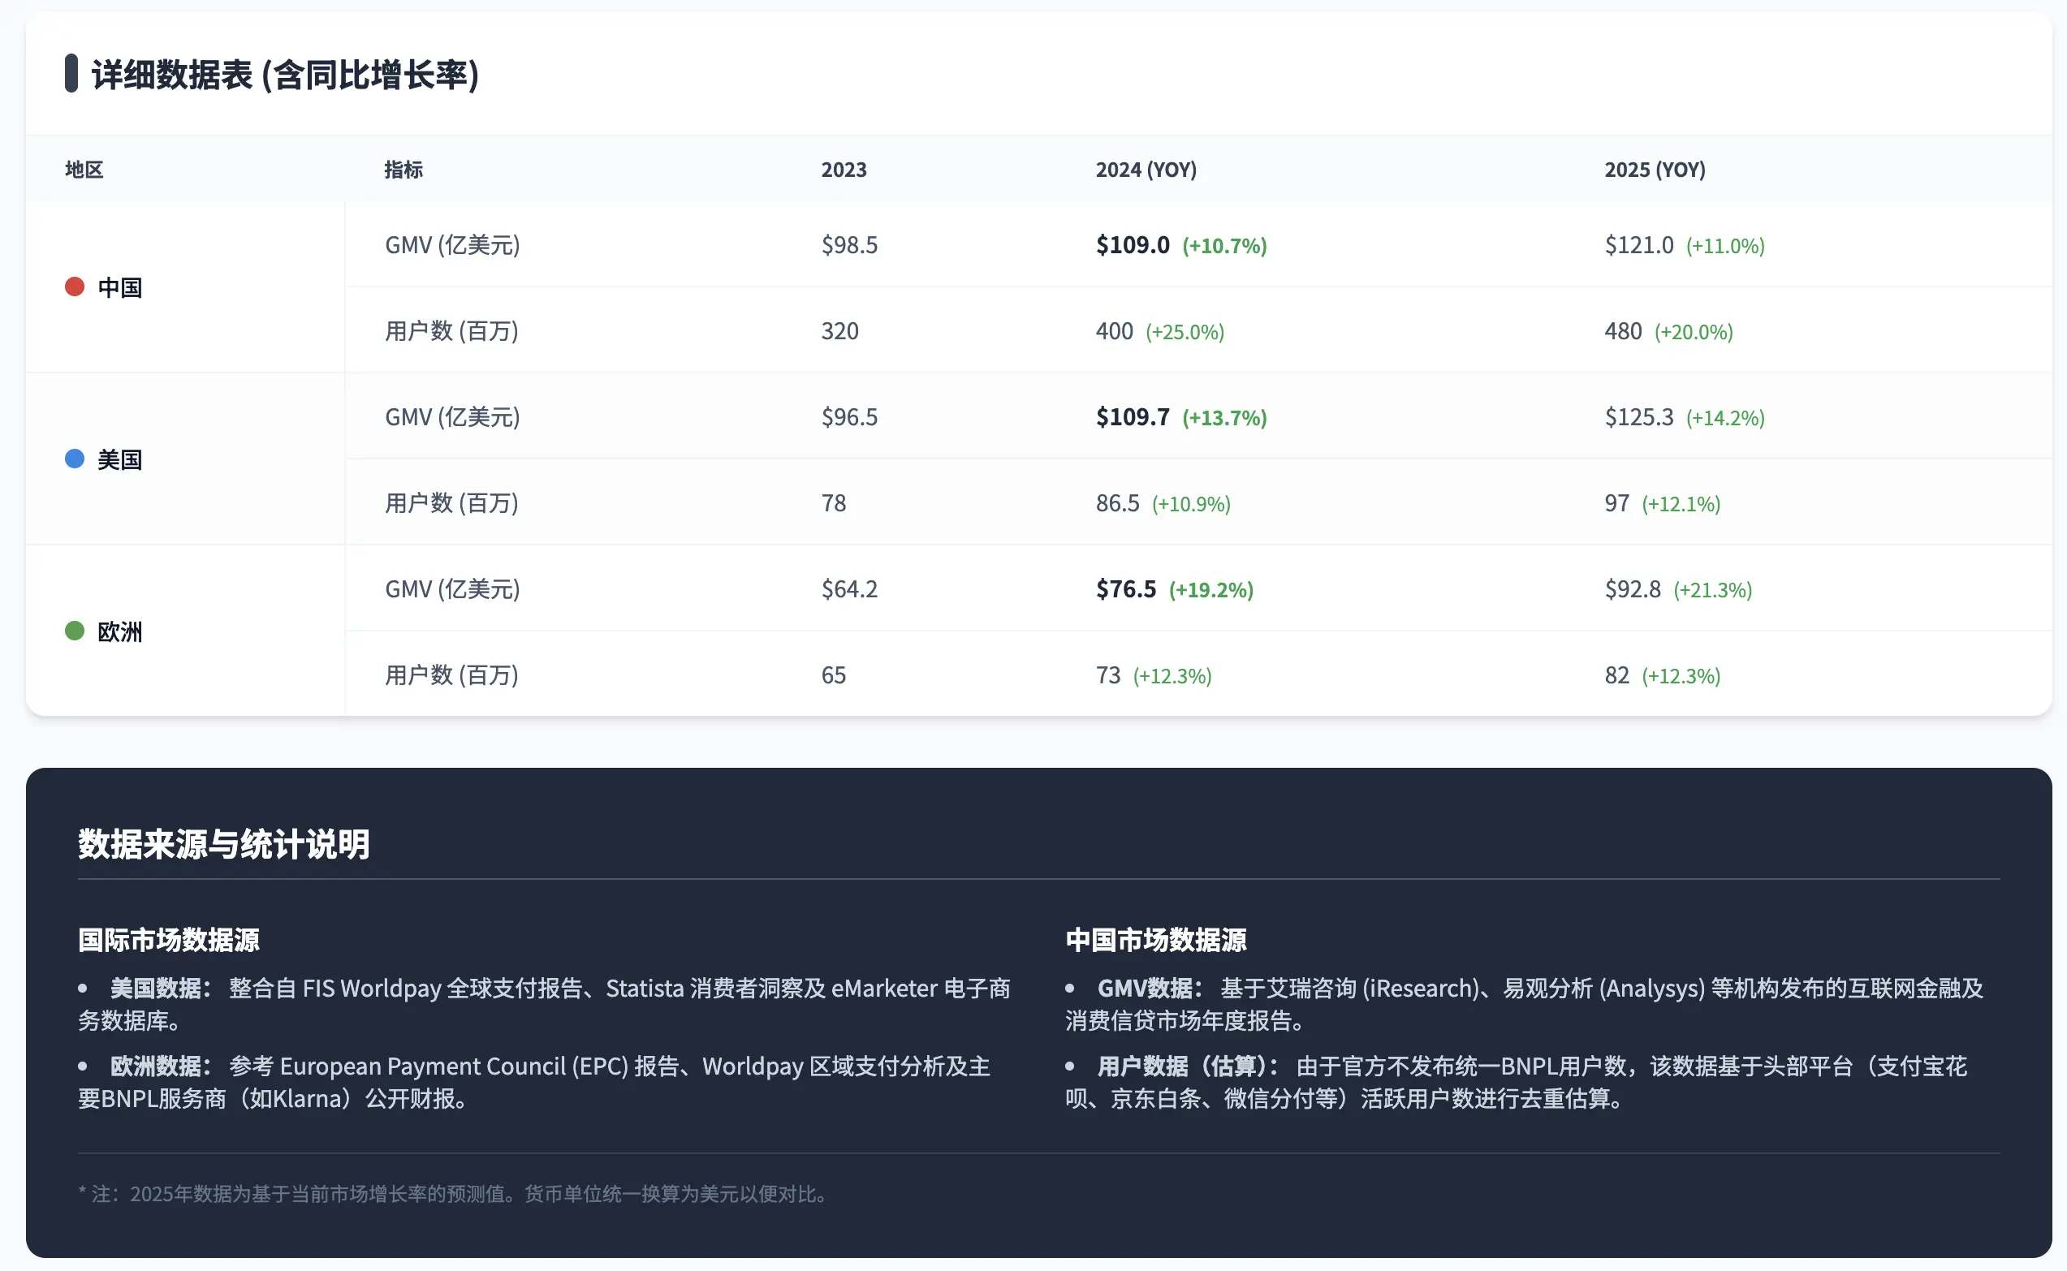Image resolution: width=2067 pixels, height=1271 pixels.
Task: Click the +25.0% China user growth label
Action: point(1185,332)
